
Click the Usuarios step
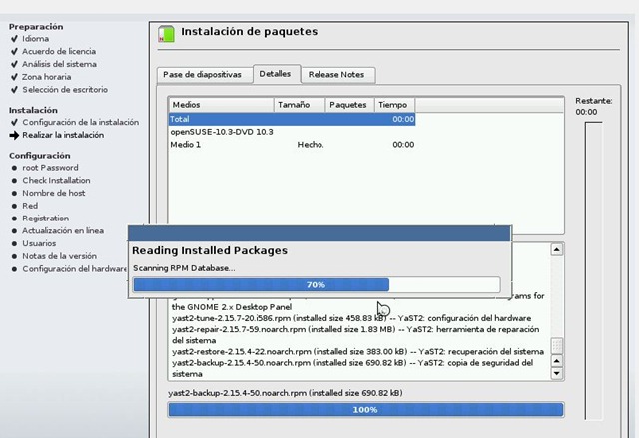click(39, 243)
